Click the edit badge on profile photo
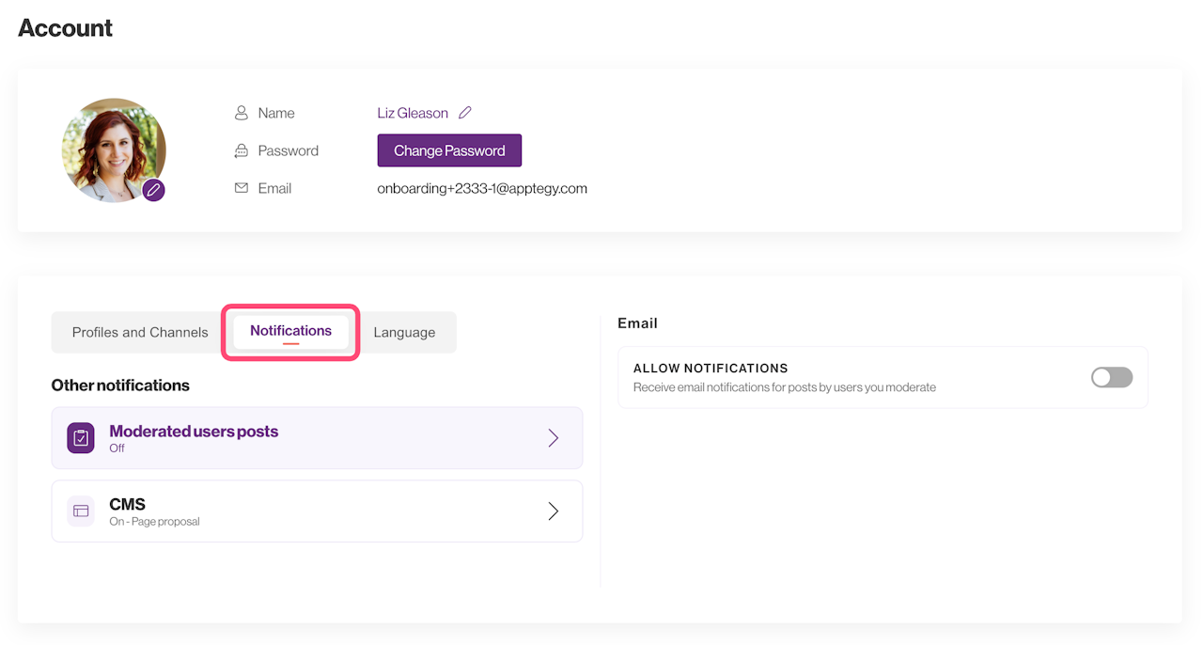 click(154, 191)
